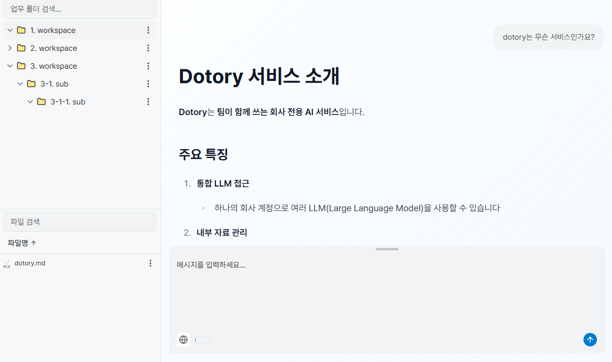This screenshot has height=362, width=612.
Task: Toggle the switch beside the globe icon
Action: pyautogui.click(x=202, y=340)
